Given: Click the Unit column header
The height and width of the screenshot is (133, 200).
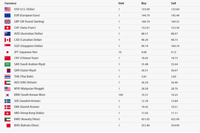Looking at the screenshot, I should (121, 3).
